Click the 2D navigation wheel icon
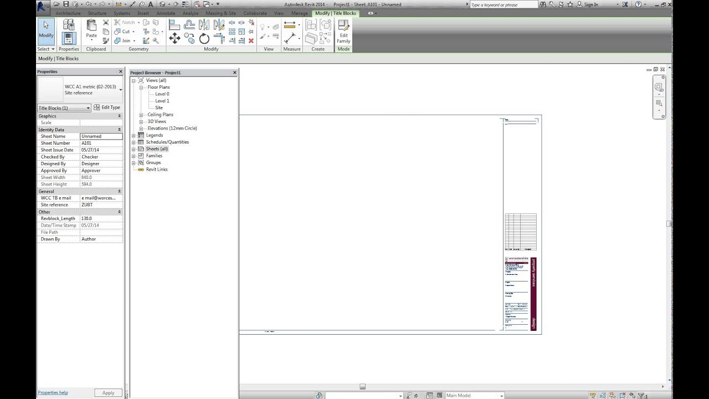Screen dimensions: 709x399 tap(659, 87)
